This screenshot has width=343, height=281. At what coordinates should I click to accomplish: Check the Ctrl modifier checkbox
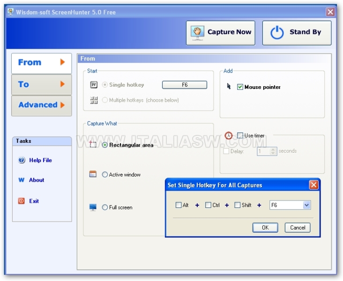208,205
